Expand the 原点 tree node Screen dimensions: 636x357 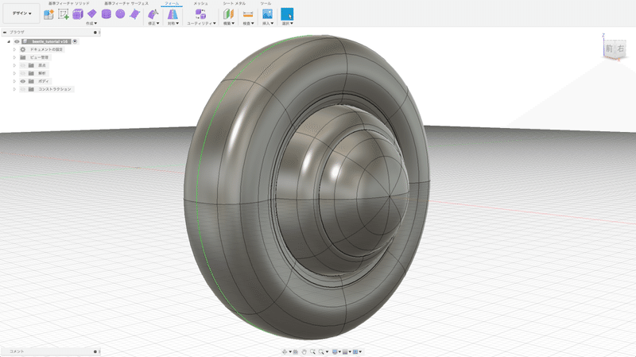pyautogui.click(x=14, y=65)
